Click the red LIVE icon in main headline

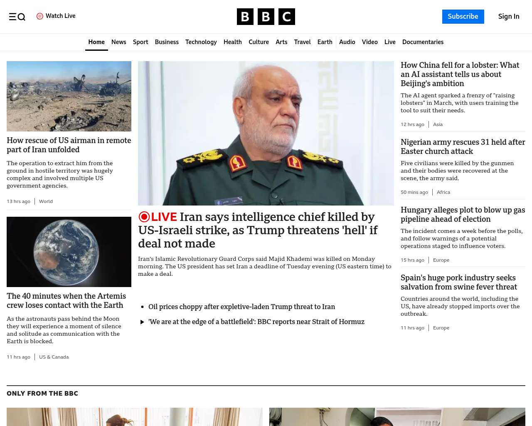pos(144,217)
